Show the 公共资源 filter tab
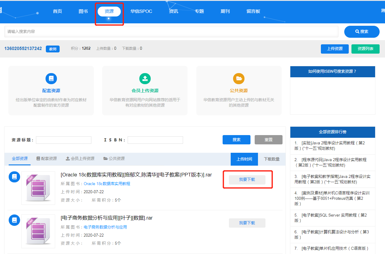The height and width of the screenshot is (254, 385). 114,158
